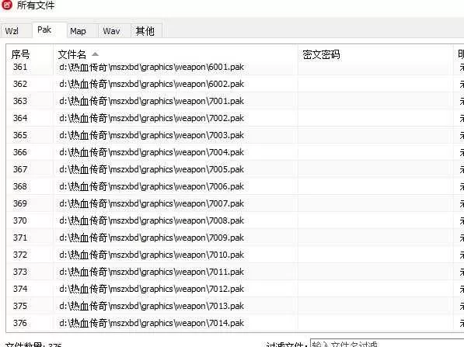Select file row weapon\7001.pak

point(235,101)
